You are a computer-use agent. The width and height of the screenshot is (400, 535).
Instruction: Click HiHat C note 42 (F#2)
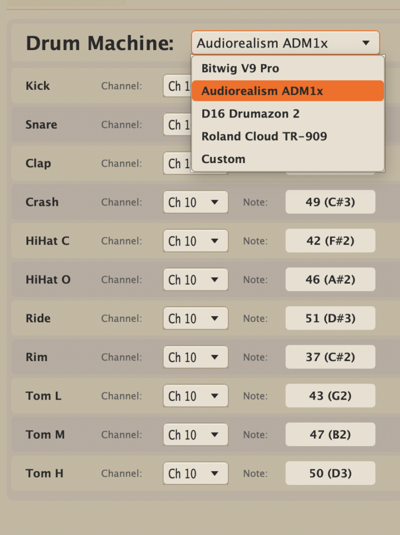point(330,241)
